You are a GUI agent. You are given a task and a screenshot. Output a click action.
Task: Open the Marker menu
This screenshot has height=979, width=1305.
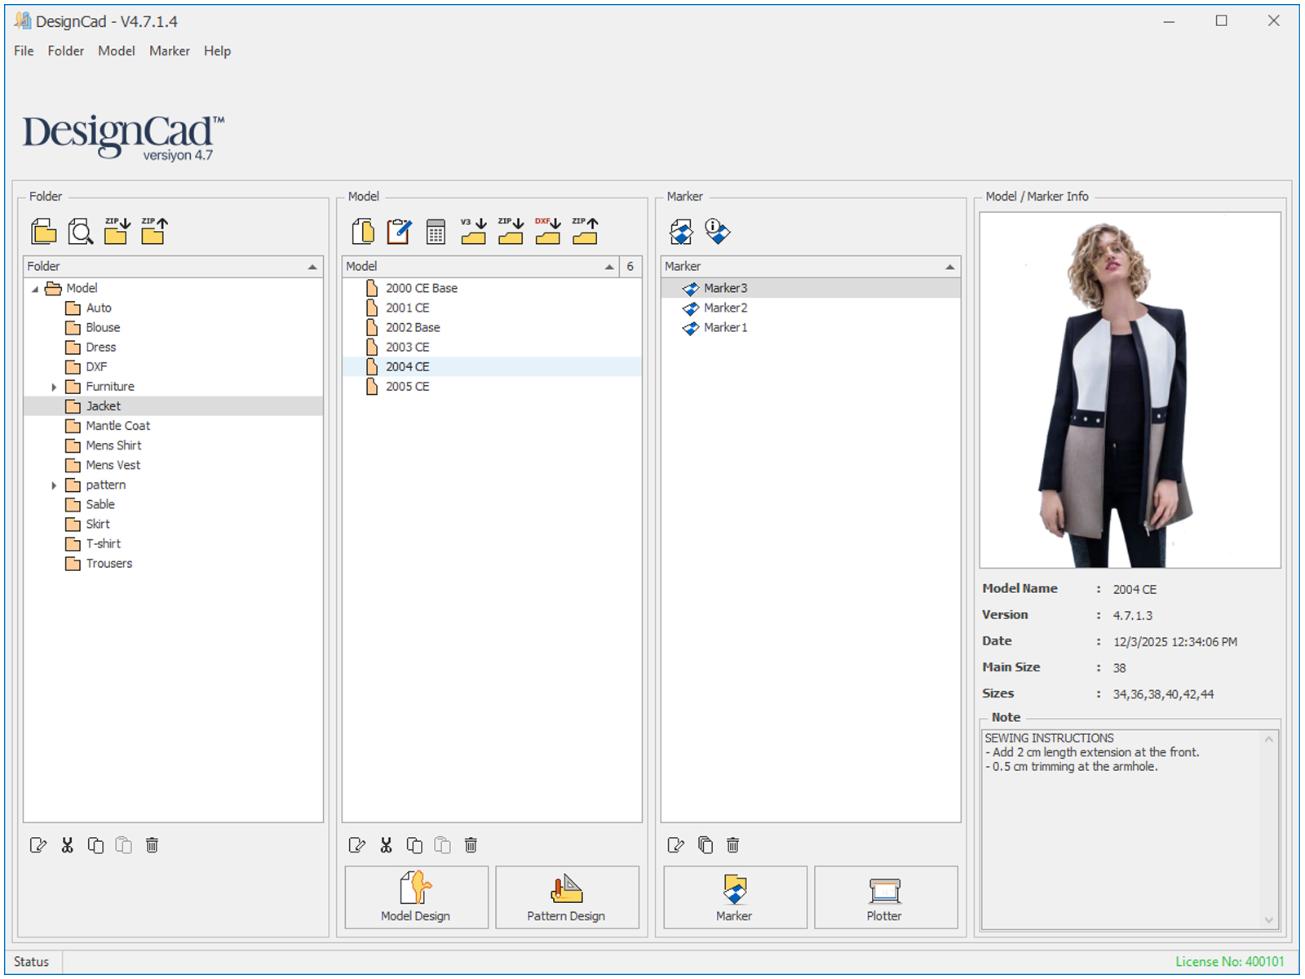pyautogui.click(x=169, y=51)
